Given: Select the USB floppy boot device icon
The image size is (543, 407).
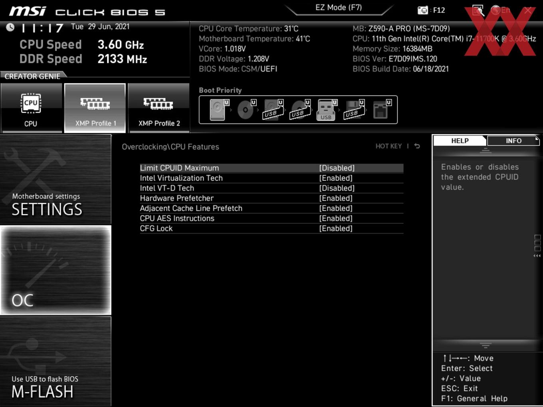Looking at the screenshot, I should pos(354,110).
